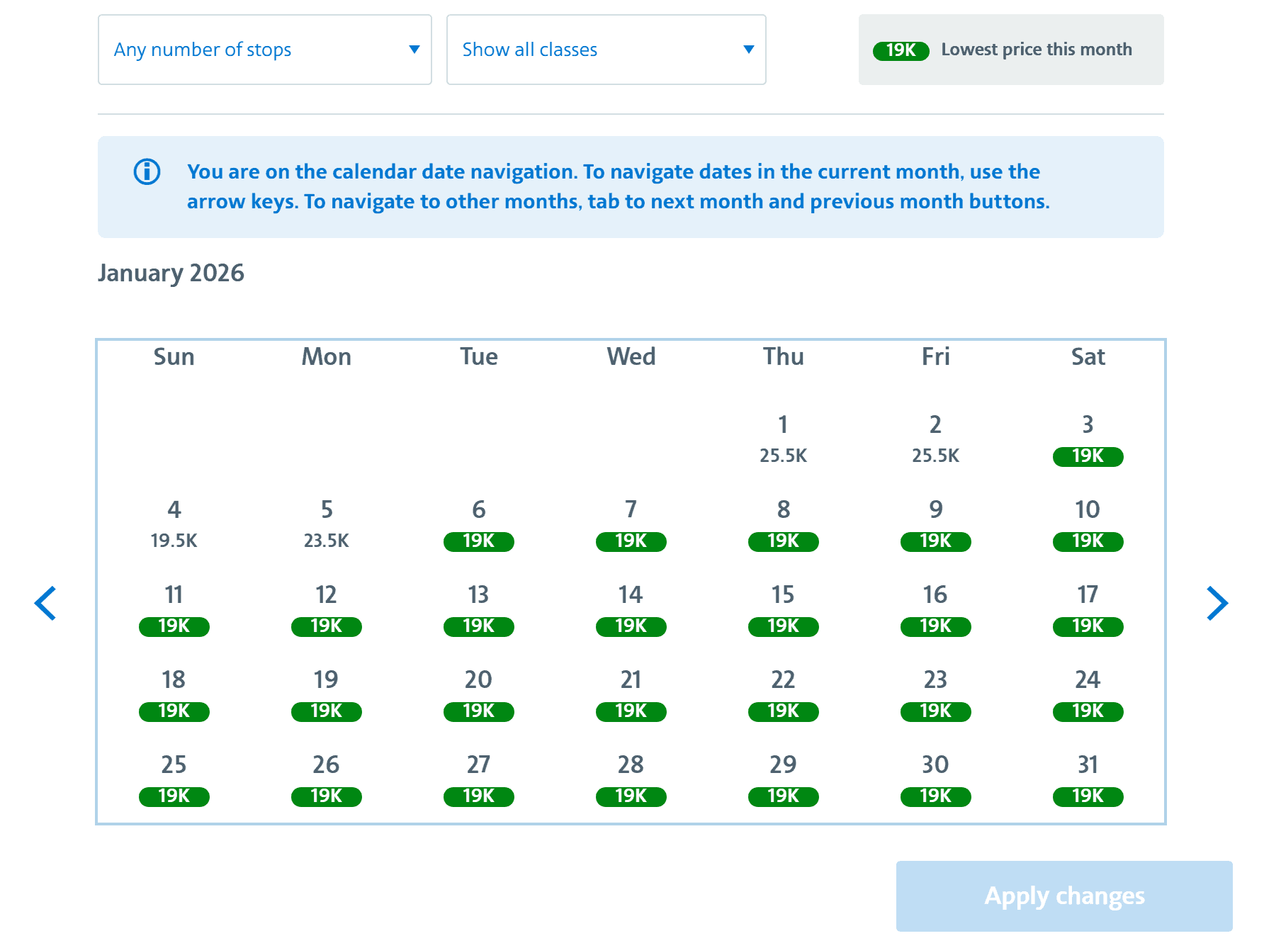Image resolution: width=1264 pixels, height=948 pixels.
Task: Select January 1 priced at 25.5K
Action: 783,438
